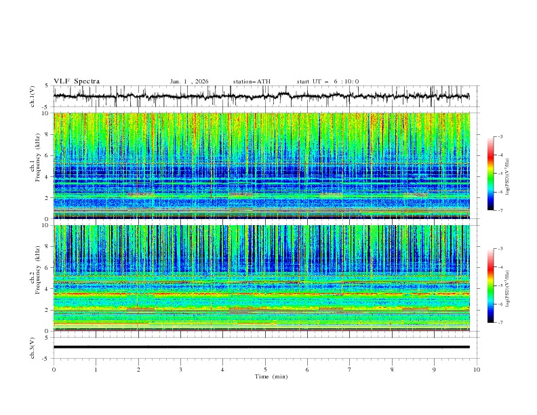Click the 'start UT = 6 :10: 0' text
Viewport: 537px width, 415px height.
(327, 81)
